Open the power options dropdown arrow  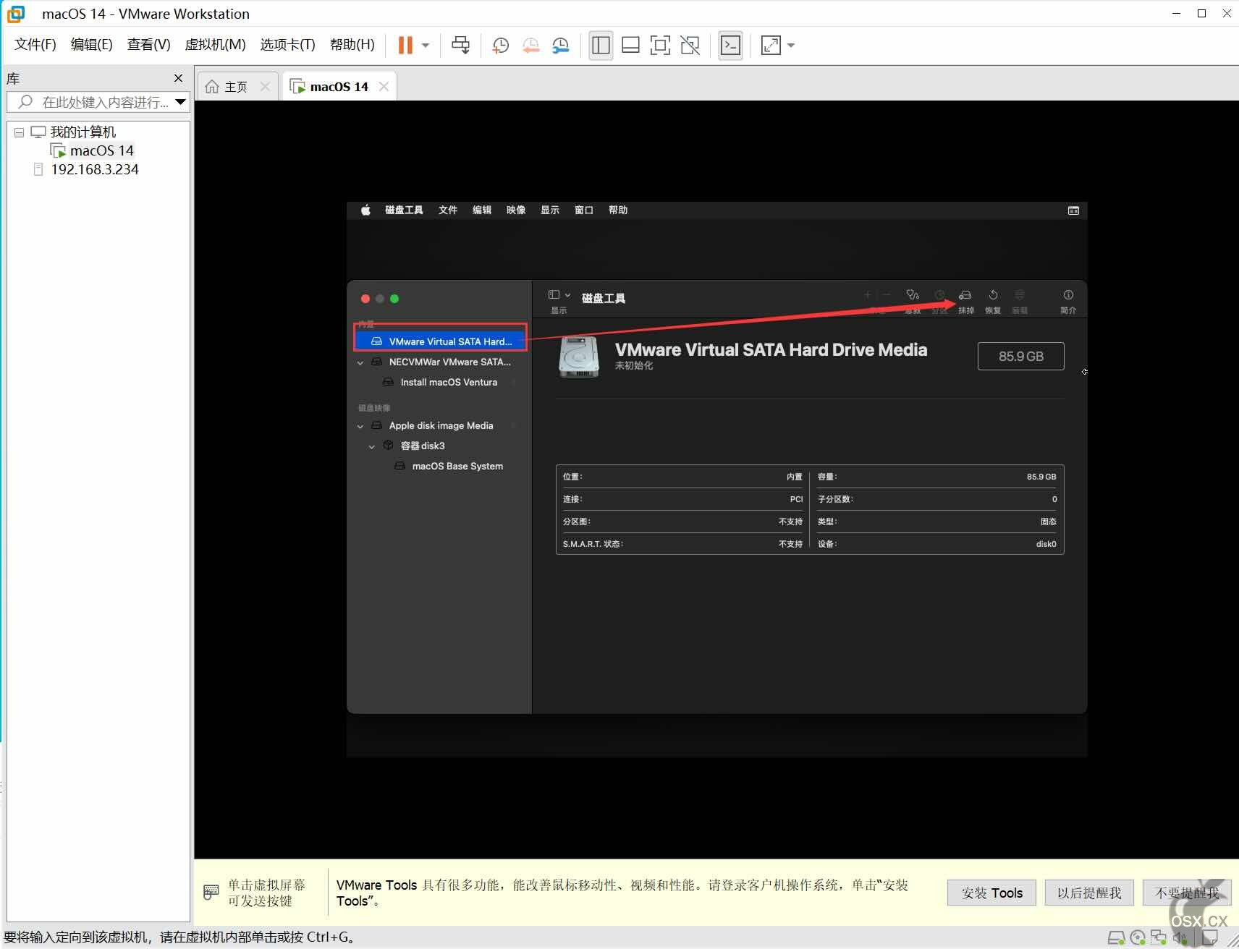426,46
